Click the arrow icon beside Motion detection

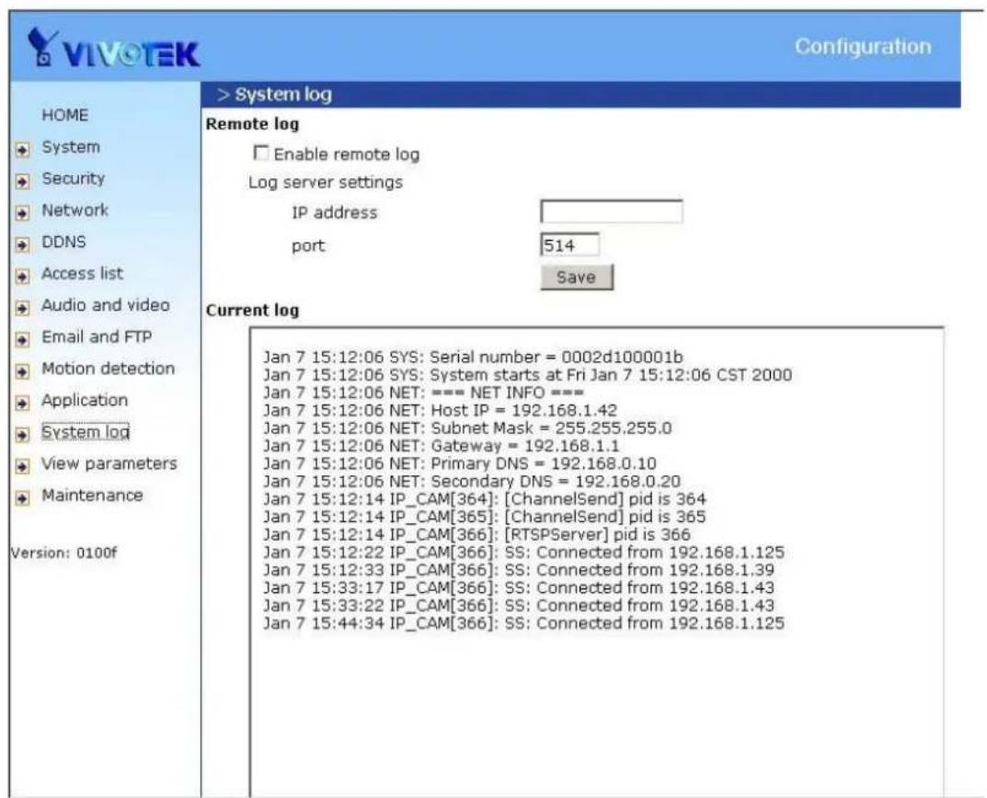tap(22, 371)
